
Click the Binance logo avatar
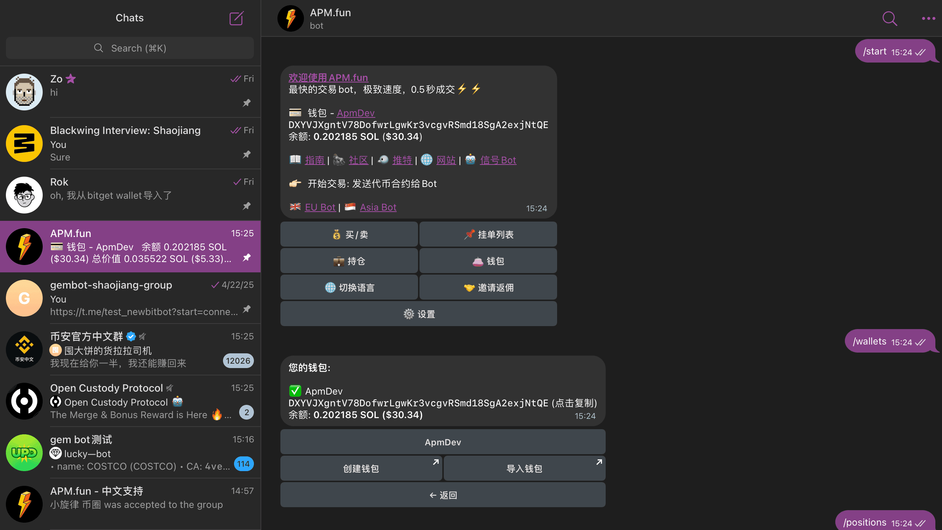(24, 349)
